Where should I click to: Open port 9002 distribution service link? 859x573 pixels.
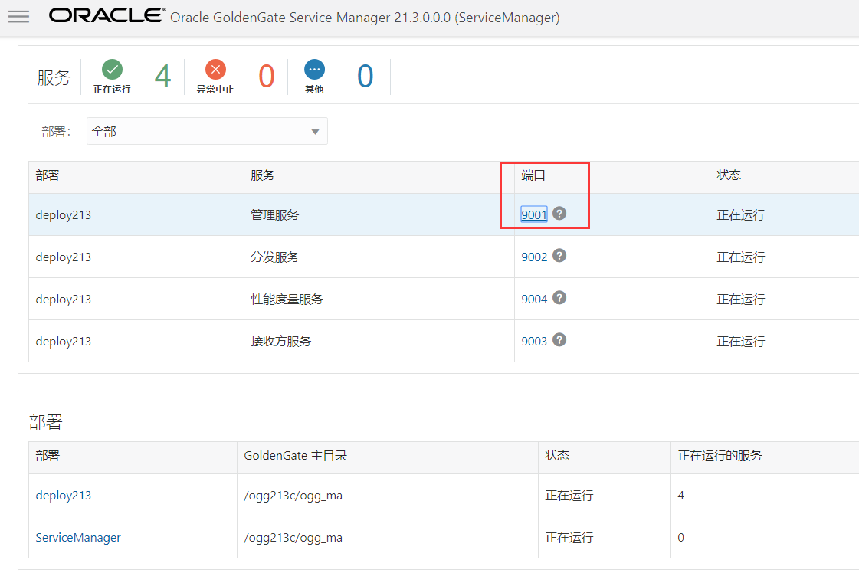[534, 257]
